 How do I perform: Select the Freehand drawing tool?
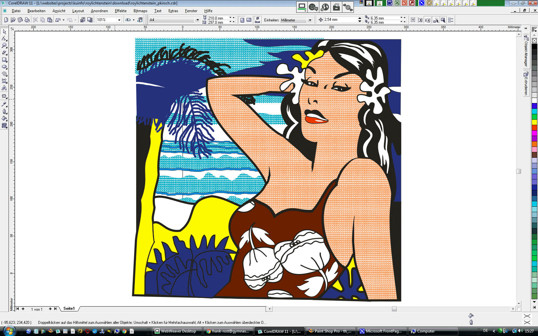point(4,52)
